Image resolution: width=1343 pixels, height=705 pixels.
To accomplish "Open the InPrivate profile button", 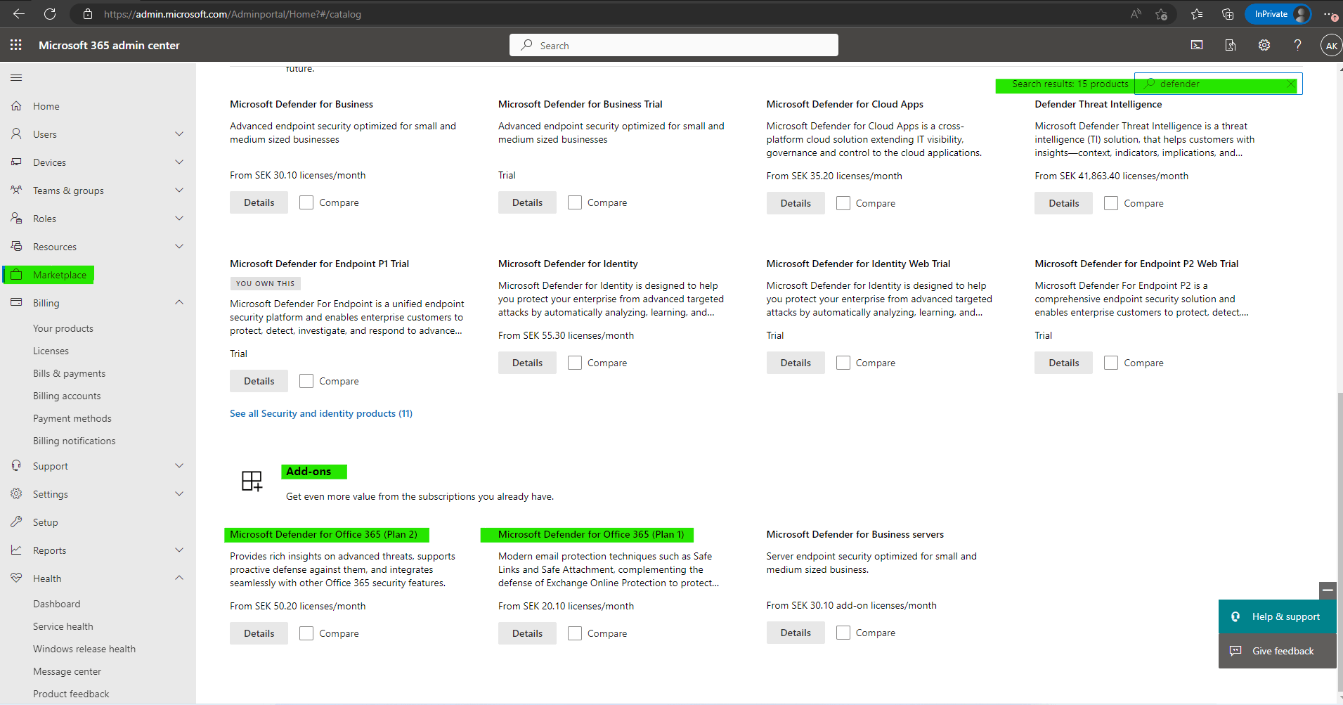I will (x=1278, y=14).
